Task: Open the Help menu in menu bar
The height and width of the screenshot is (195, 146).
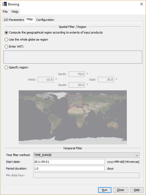Action: coord(15,12)
